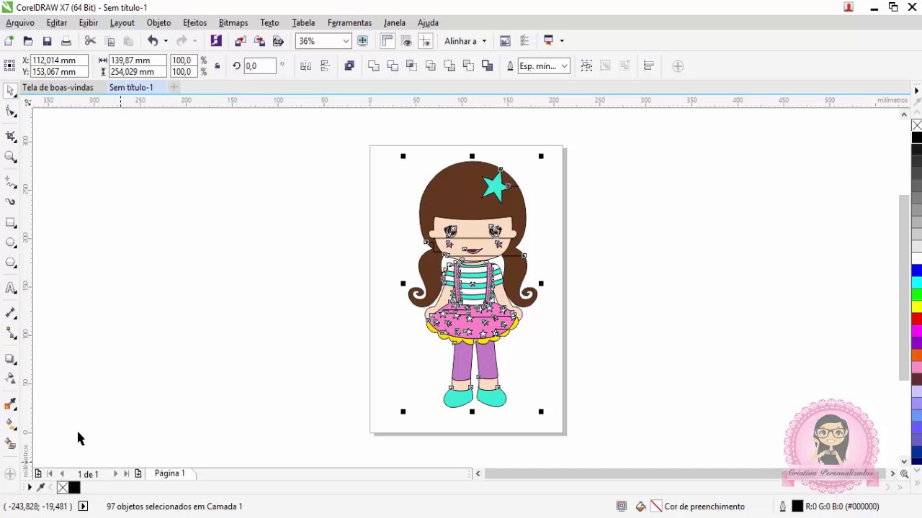Select the Color Eyedropper tool

[x=10, y=404]
